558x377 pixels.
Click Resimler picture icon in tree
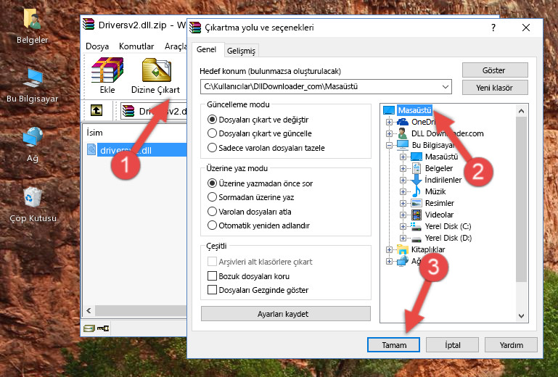pyautogui.click(x=417, y=203)
